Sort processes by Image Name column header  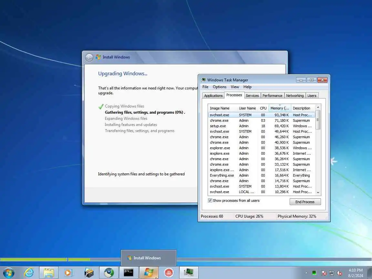click(222, 108)
